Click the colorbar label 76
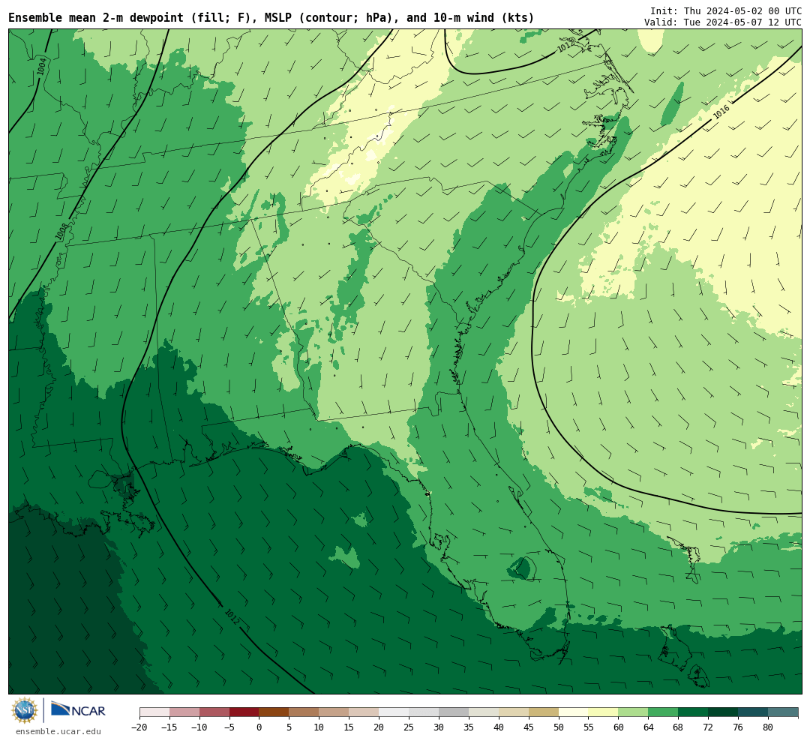 pyautogui.click(x=738, y=727)
